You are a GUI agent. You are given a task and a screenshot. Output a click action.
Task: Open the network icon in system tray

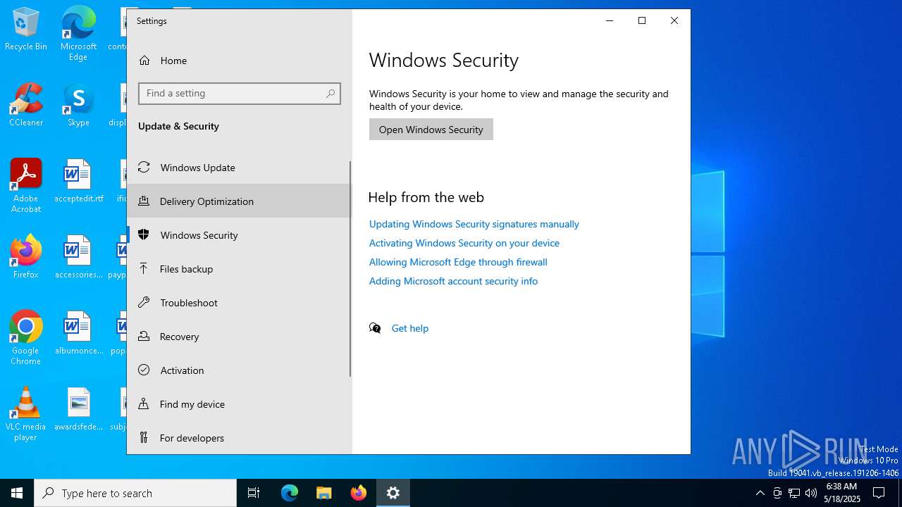click(794, 493)
